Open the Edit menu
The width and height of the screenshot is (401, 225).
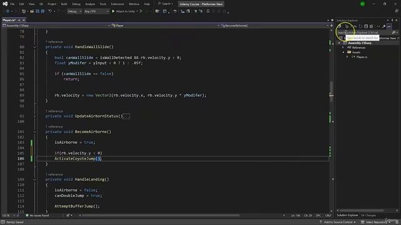coord(21,4)
